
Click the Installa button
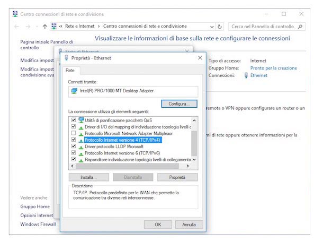[x=89, y=177]
